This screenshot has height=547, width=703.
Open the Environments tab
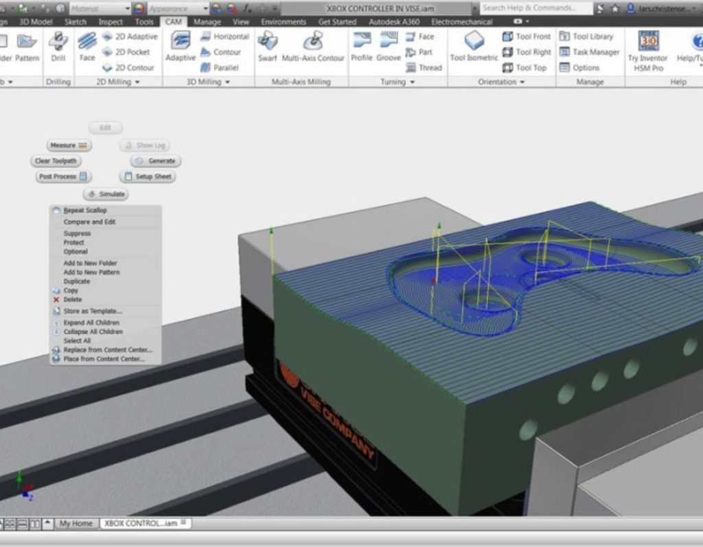tap(284, 21)
